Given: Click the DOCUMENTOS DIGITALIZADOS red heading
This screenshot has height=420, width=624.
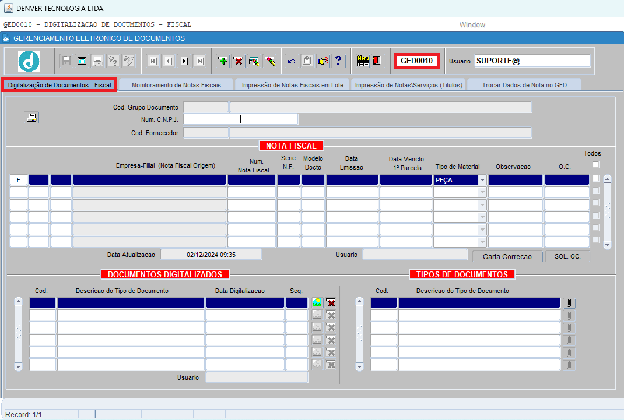Looking at the screenshot, I should pos(165,274).
